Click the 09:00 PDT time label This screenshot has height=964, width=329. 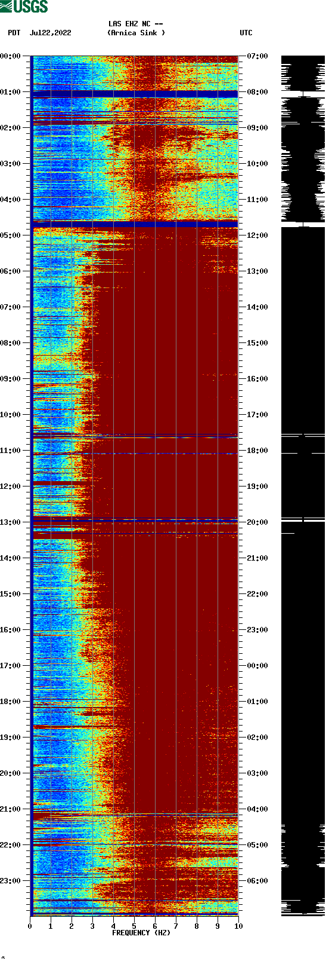click(x=11, y=379)
